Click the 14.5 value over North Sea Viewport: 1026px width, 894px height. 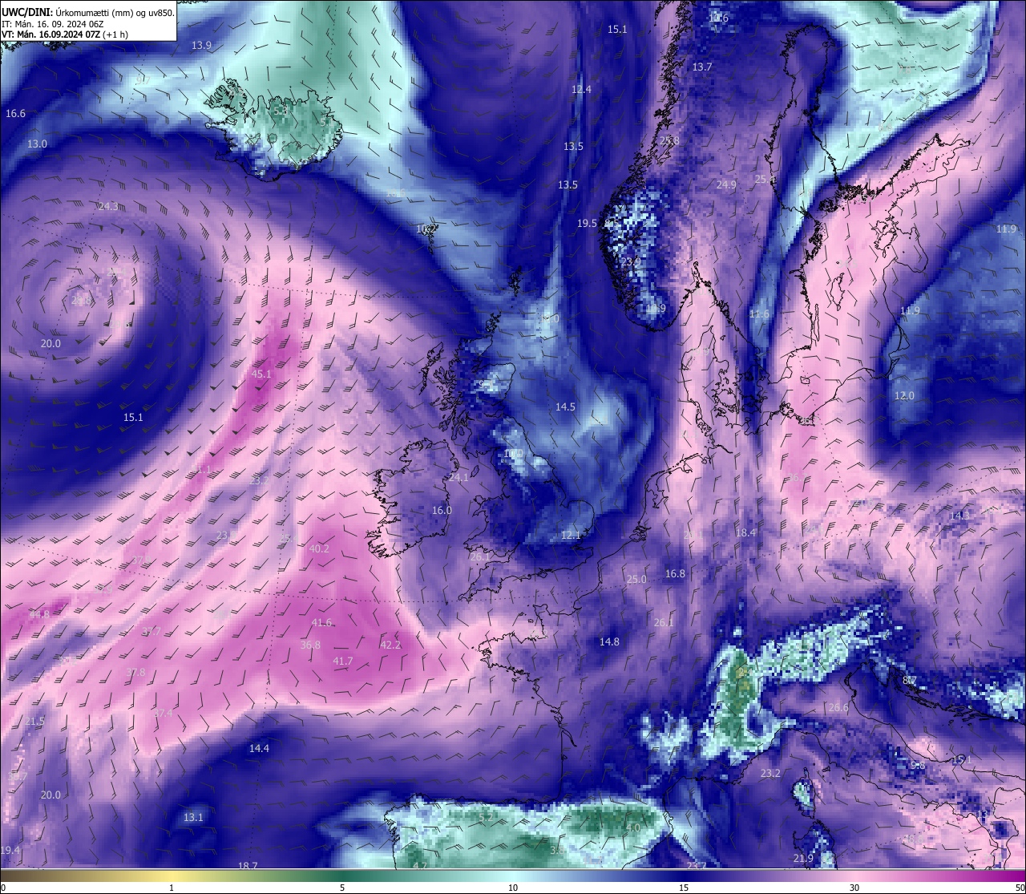565,407
